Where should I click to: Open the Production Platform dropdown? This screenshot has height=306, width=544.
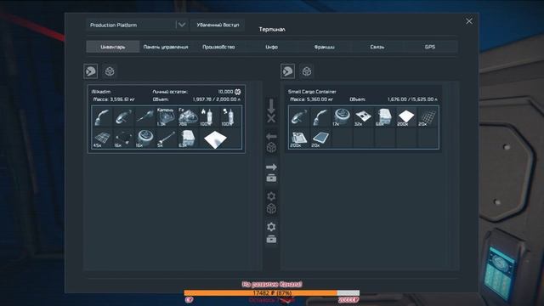point(137,25)
